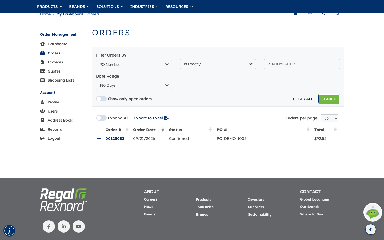The image size is (384, 240).
Task: Click the Dashboard house icon in sidebar
Action: click(42, 44)
